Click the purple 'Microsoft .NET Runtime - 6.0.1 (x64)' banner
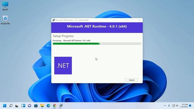Screen dimensions: 194x109 point(97,28)
